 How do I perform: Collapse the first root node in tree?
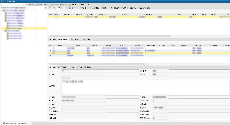pos(2,11)
